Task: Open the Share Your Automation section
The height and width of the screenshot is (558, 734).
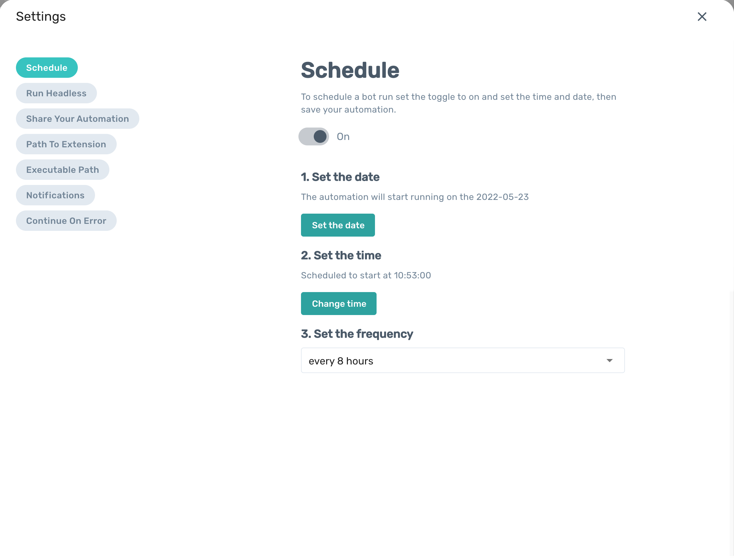Action: point(77,119)
